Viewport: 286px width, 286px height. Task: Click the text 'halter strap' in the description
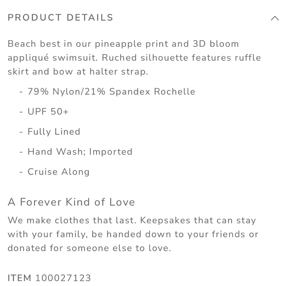point(119,71)
